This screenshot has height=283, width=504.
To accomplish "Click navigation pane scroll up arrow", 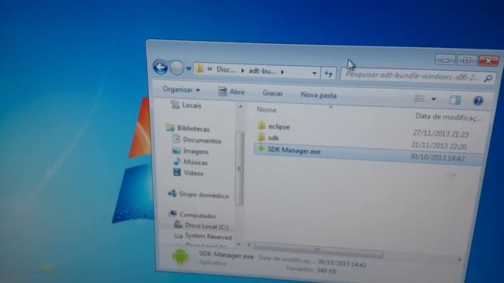I will tap(240, 106).
